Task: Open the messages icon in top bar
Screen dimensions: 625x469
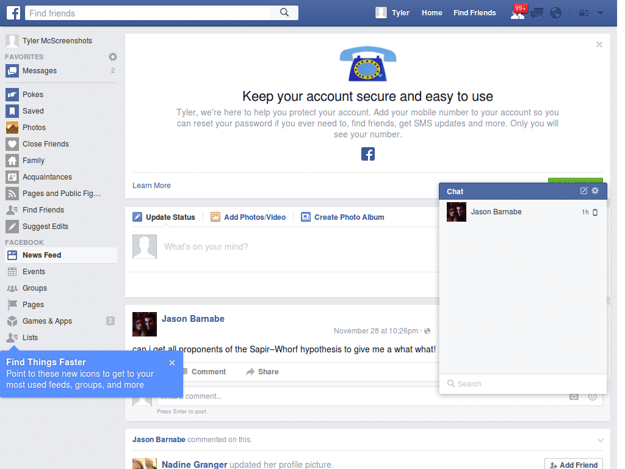Action: click(536, 13)
